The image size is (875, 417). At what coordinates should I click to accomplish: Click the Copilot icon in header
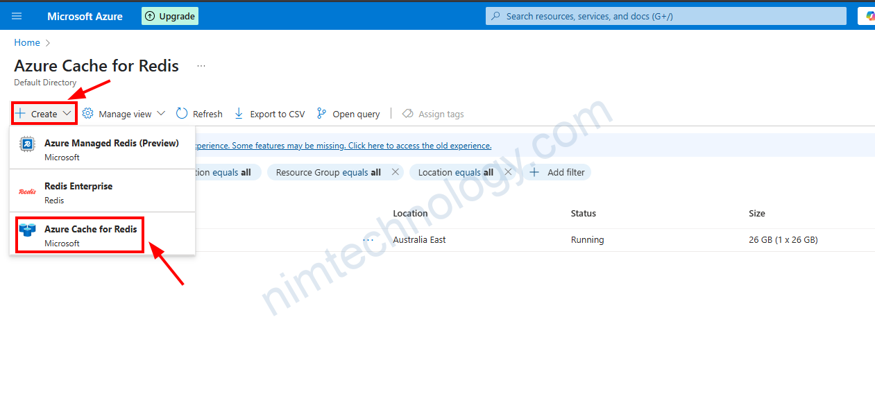point(869,16)
